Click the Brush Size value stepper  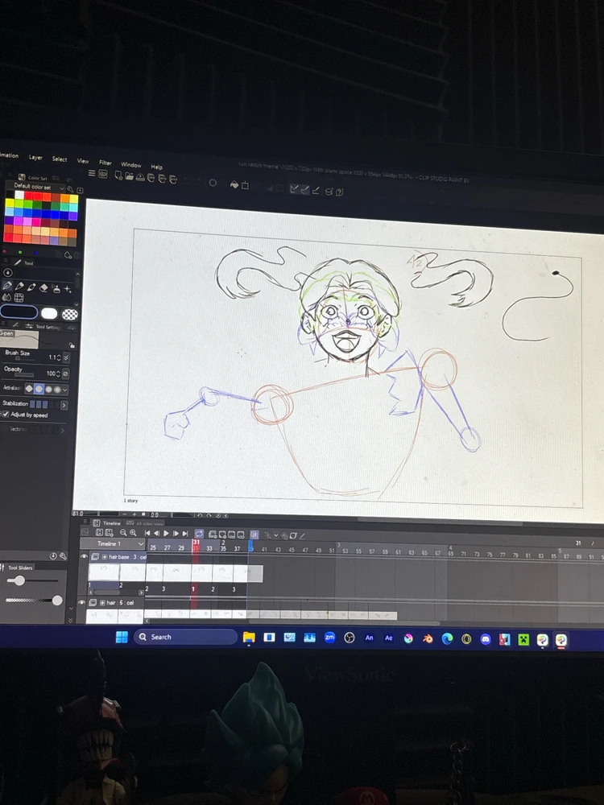59,357
